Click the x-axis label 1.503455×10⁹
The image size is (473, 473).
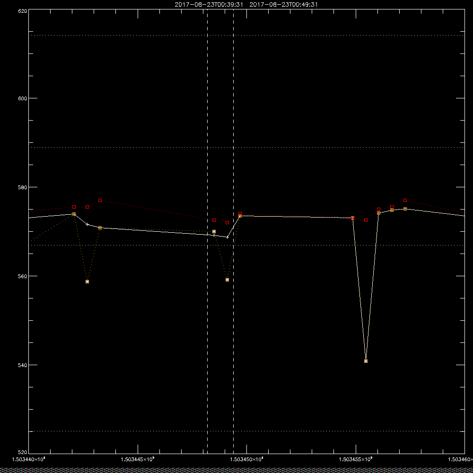pyautogui.click(x=356, y=459)
